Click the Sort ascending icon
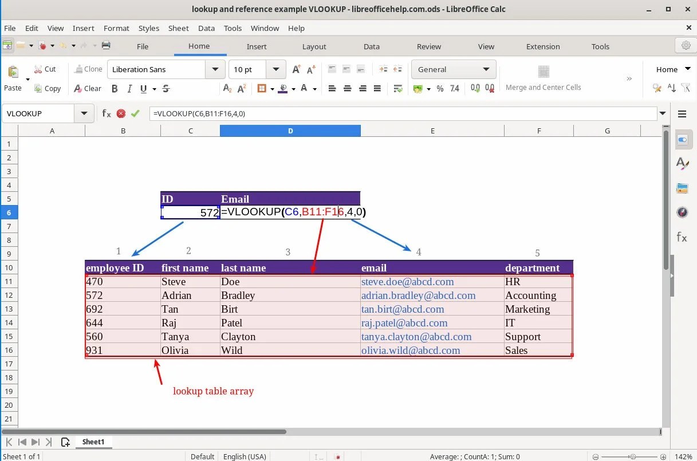Image resolution: width=697 pixels, height=461 pixels. 672,88
